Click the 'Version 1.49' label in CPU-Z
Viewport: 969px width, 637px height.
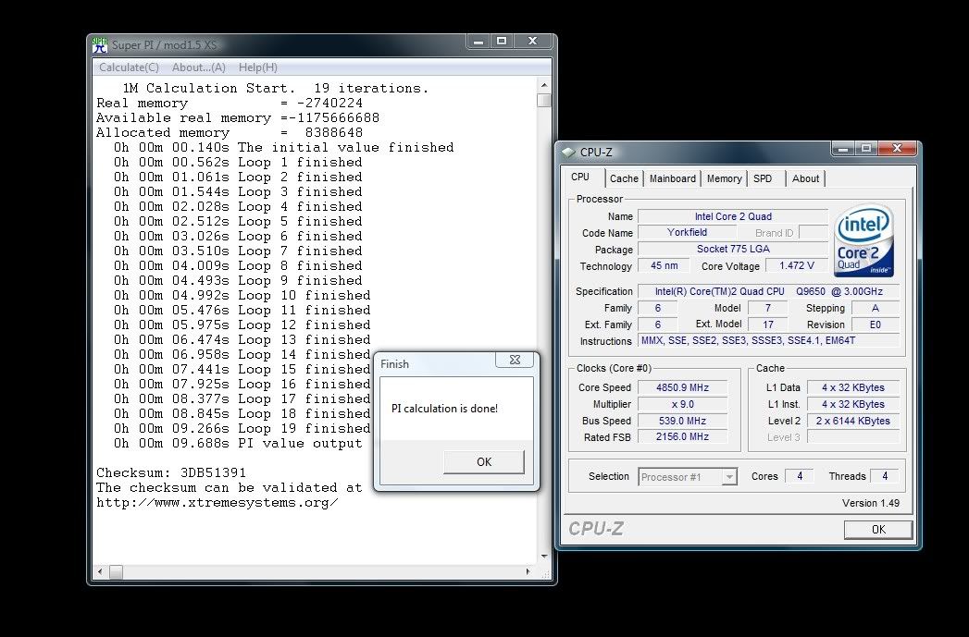(871, 503)
